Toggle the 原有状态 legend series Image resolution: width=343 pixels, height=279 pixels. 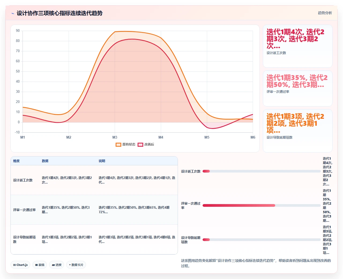pyautogui.click(x=125, y=144)
